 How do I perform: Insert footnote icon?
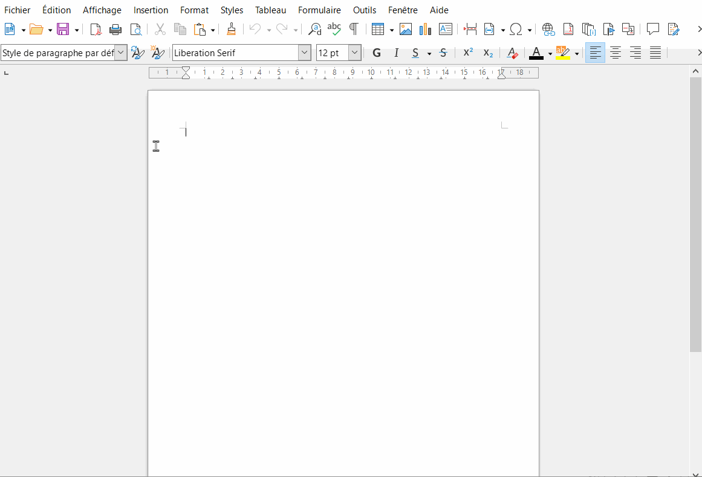(568, 30)
